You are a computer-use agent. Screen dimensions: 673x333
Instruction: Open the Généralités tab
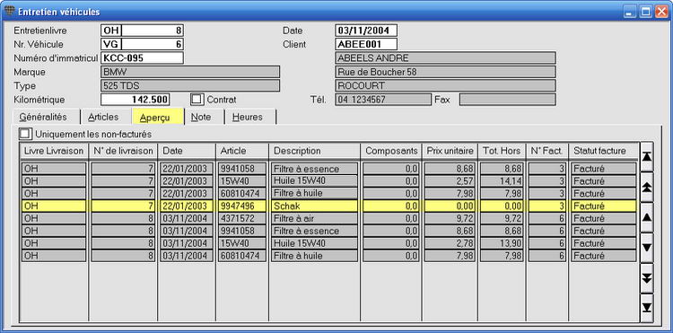43,117
